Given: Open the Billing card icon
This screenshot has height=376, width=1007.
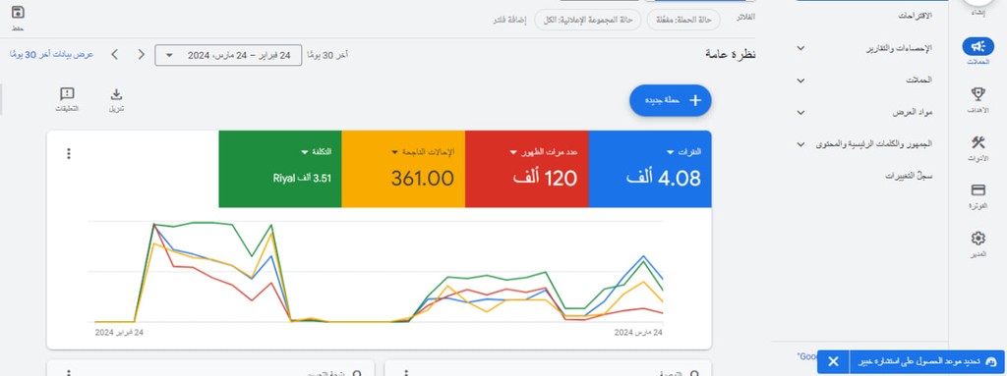Looking at the screenshot, I should pyautogui.click(x=977, y=189).
